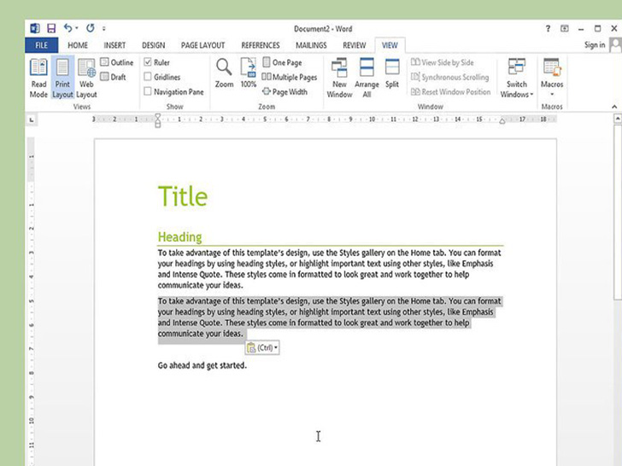Viewport: 622px width, 466px height.
Task: Switch to the PAGE LAYOUT tab
Action: click(202, 45)
